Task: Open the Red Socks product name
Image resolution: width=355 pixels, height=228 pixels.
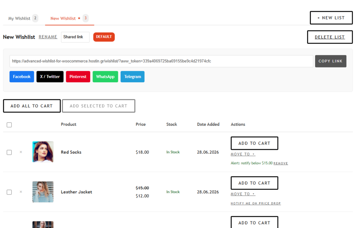Action: (71, 152)
